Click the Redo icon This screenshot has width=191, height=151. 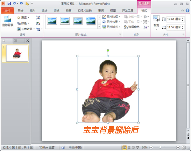click(x=22, y=4)
